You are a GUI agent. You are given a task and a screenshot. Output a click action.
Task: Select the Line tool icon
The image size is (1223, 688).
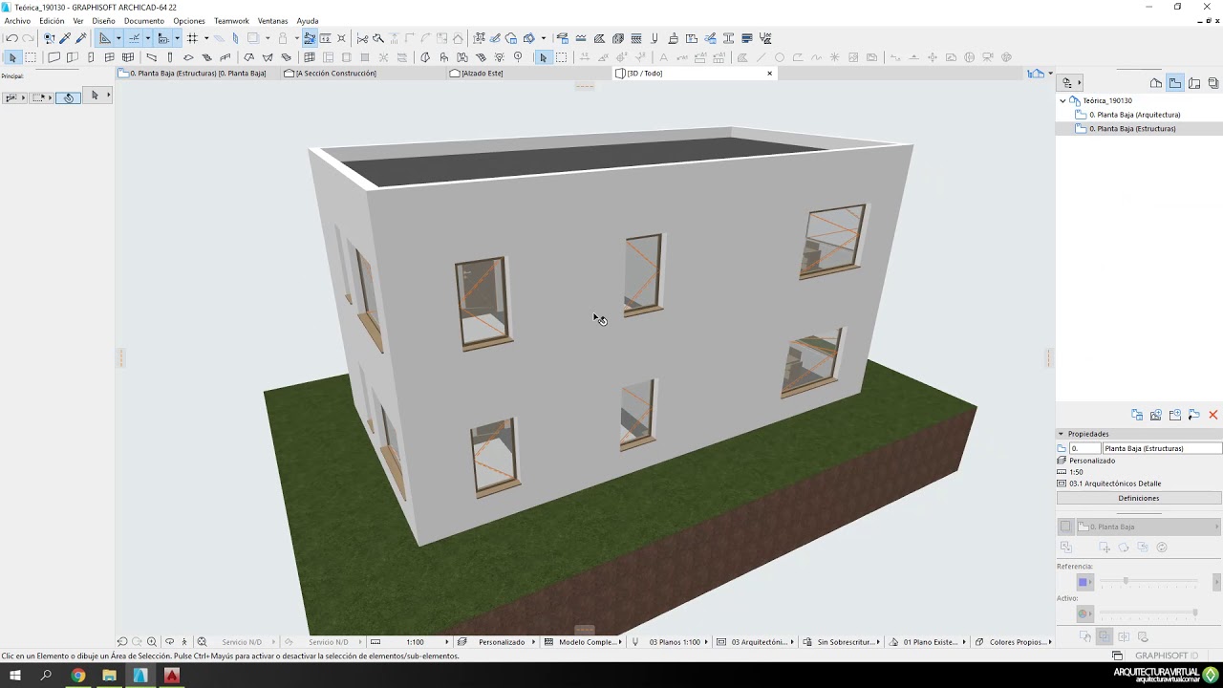coord(761,57)
